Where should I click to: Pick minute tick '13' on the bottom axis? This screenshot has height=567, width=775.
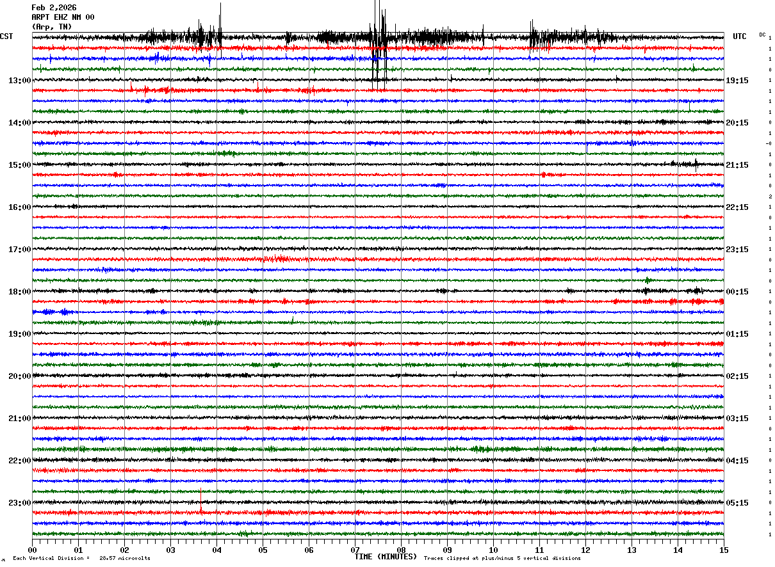click(632, 550)
